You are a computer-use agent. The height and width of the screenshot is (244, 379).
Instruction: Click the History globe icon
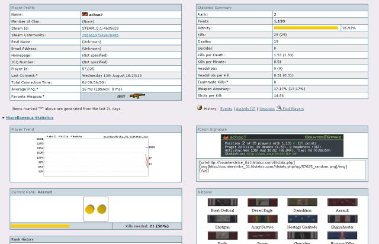pyautogui.click(x=200, y=108)
